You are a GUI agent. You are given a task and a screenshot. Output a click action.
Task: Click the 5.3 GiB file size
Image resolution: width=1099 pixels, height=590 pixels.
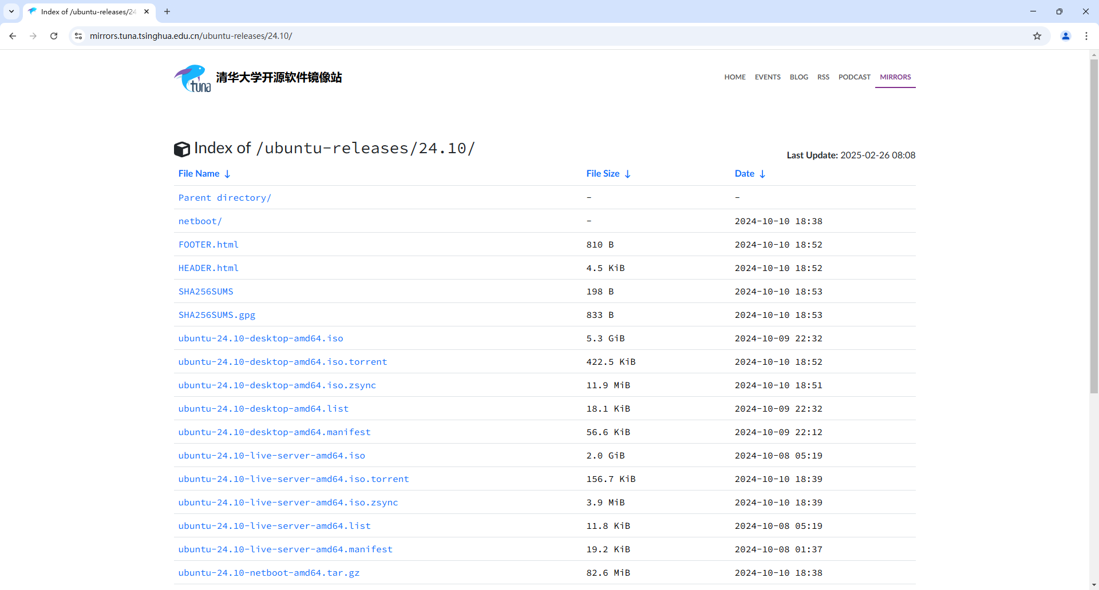click(606, 338)
